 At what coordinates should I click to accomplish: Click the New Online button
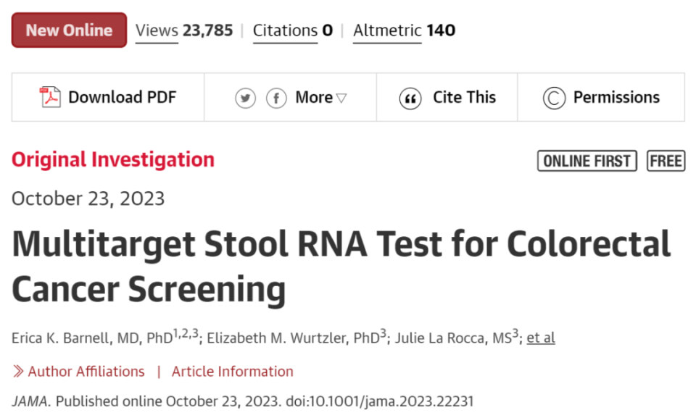click(69, 30)
